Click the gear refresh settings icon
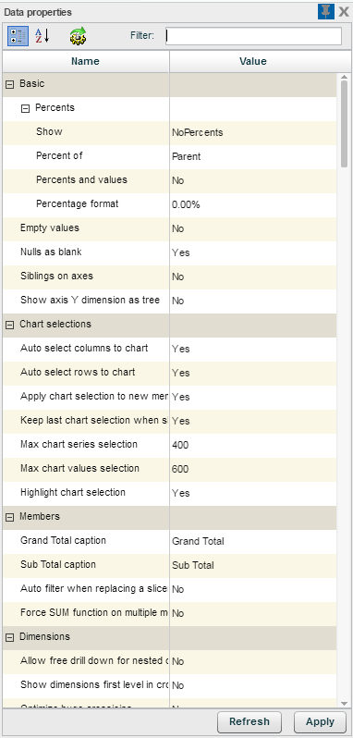Screen dimensions: 353x738 click(78, 36)
